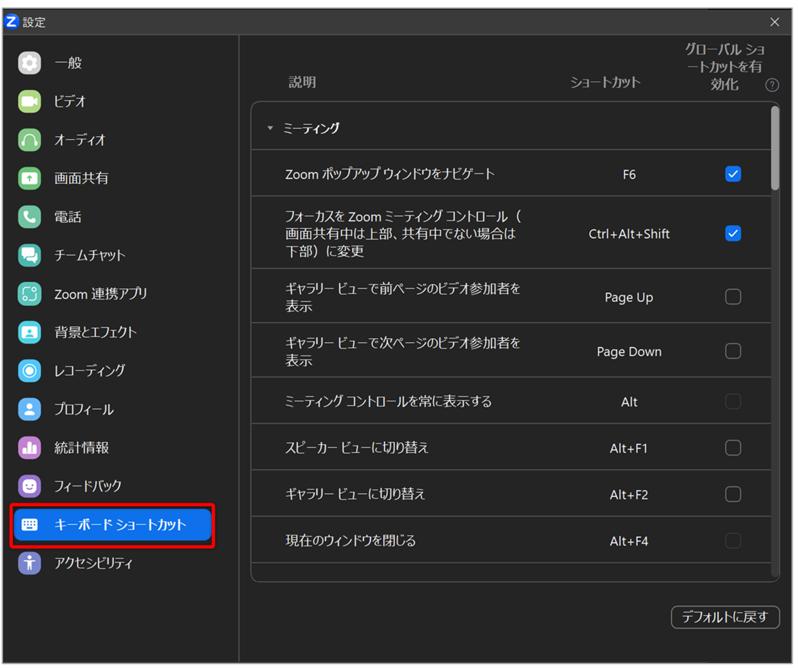This screenshot has height=668, width=798.
Task: Open the Zoom 連携アプリ icon
Action: pyautogui.click(x=29, y=294)
